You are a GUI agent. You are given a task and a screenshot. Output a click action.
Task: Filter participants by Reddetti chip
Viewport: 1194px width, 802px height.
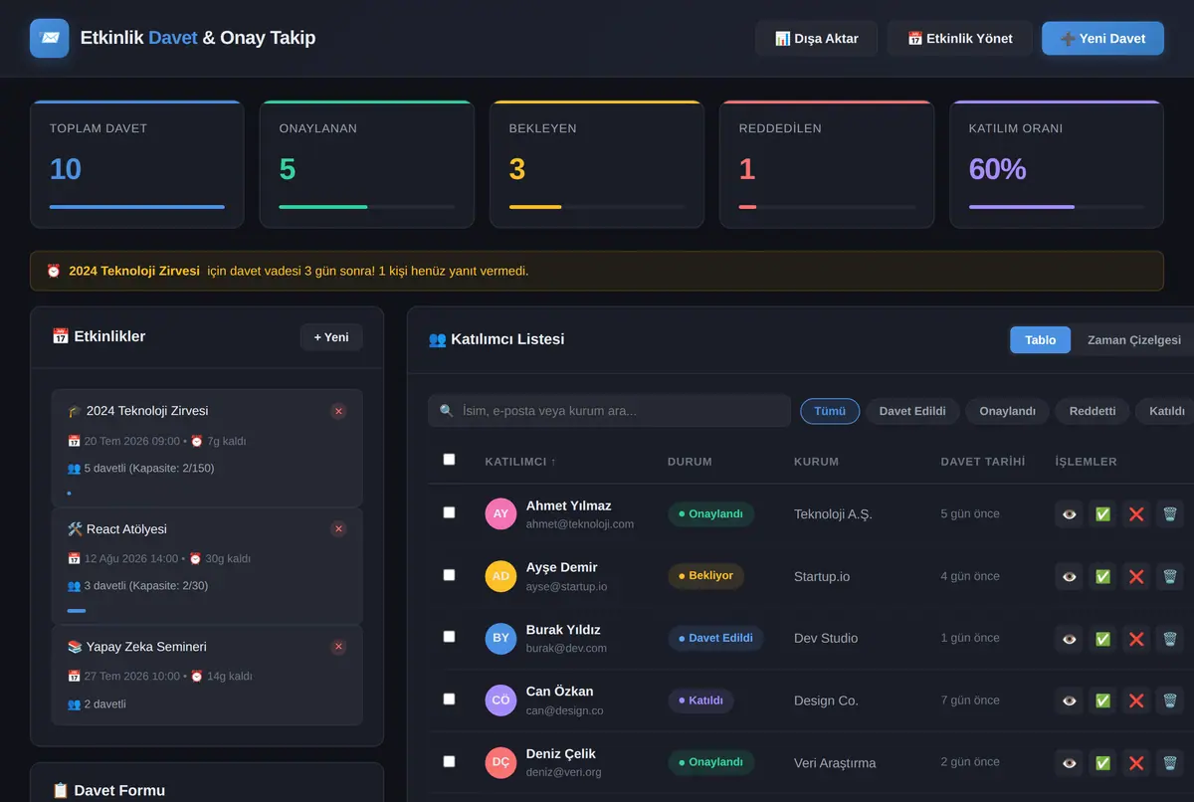coord(1093,411)
